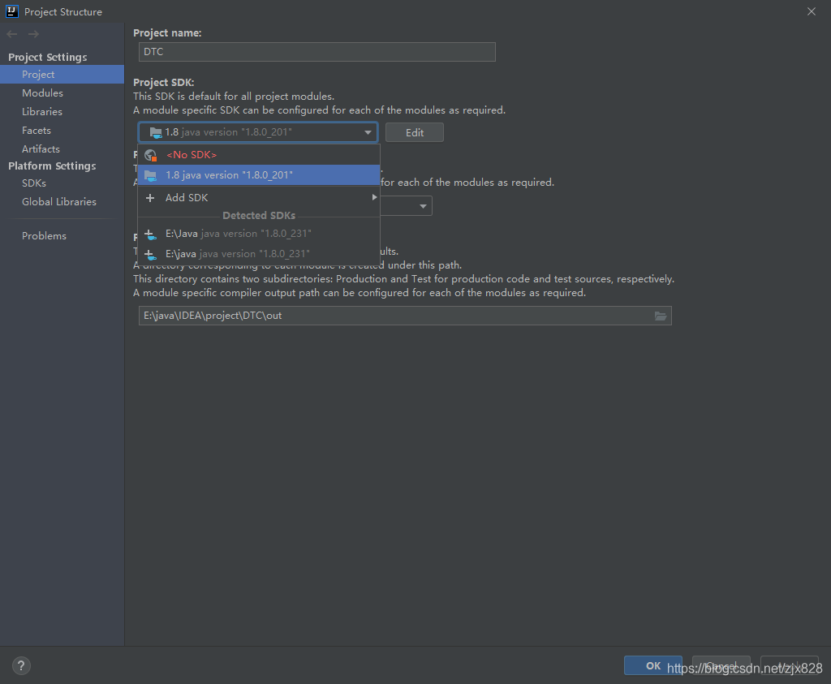Pick detected SDK E:\java lowercase entry
The height and width of the screenshot is (684, 831).
[259, 254]
